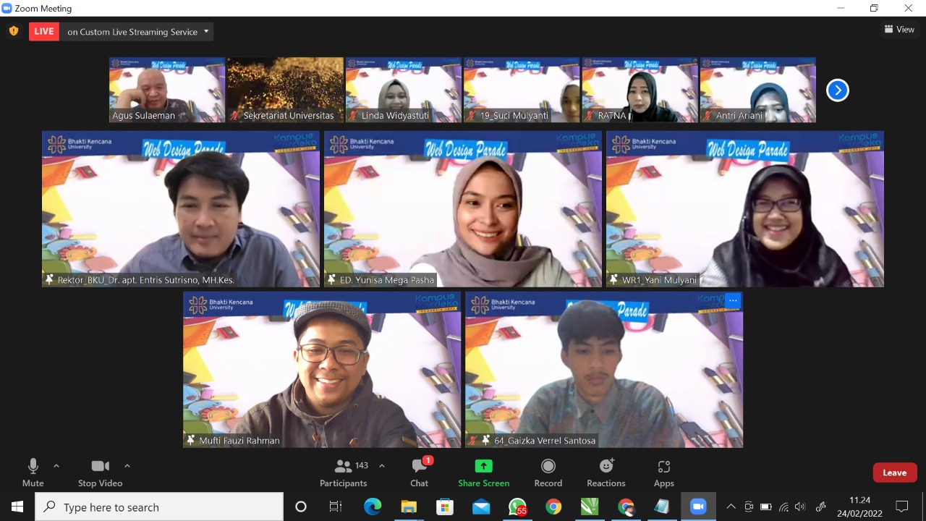
Task: Open volume control in system tray
Action: [800, 507]
